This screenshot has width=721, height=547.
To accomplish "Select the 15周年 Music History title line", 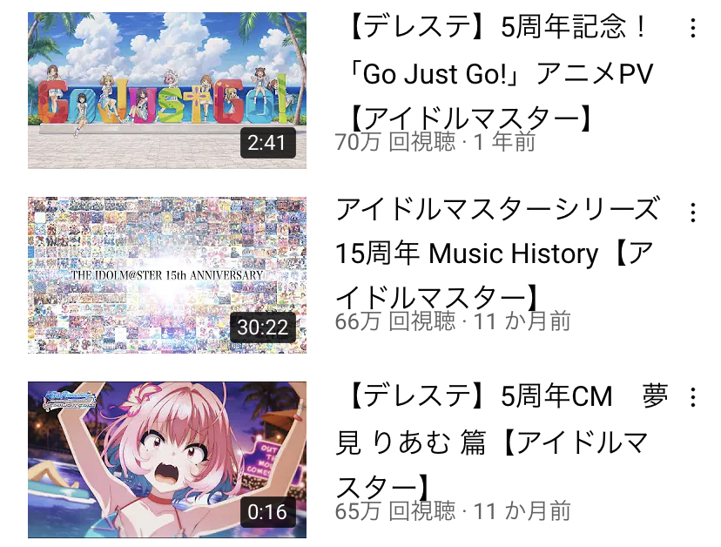I will (495, 253).
